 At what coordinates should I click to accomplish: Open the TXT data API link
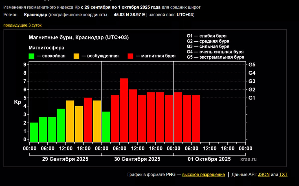point(283,174)
